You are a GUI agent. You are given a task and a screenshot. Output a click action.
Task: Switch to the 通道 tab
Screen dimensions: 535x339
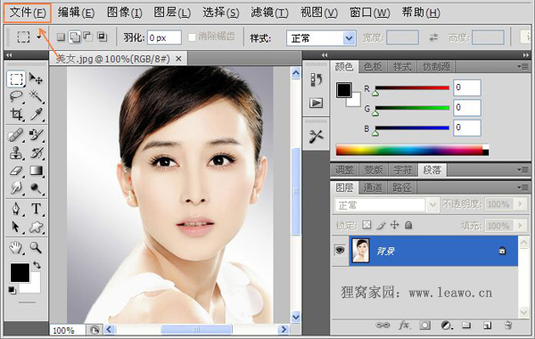pos(373,187)
